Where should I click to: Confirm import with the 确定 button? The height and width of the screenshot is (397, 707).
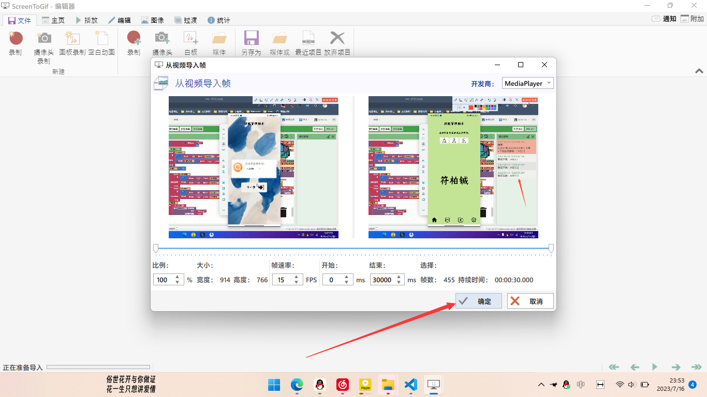point(477,300)
